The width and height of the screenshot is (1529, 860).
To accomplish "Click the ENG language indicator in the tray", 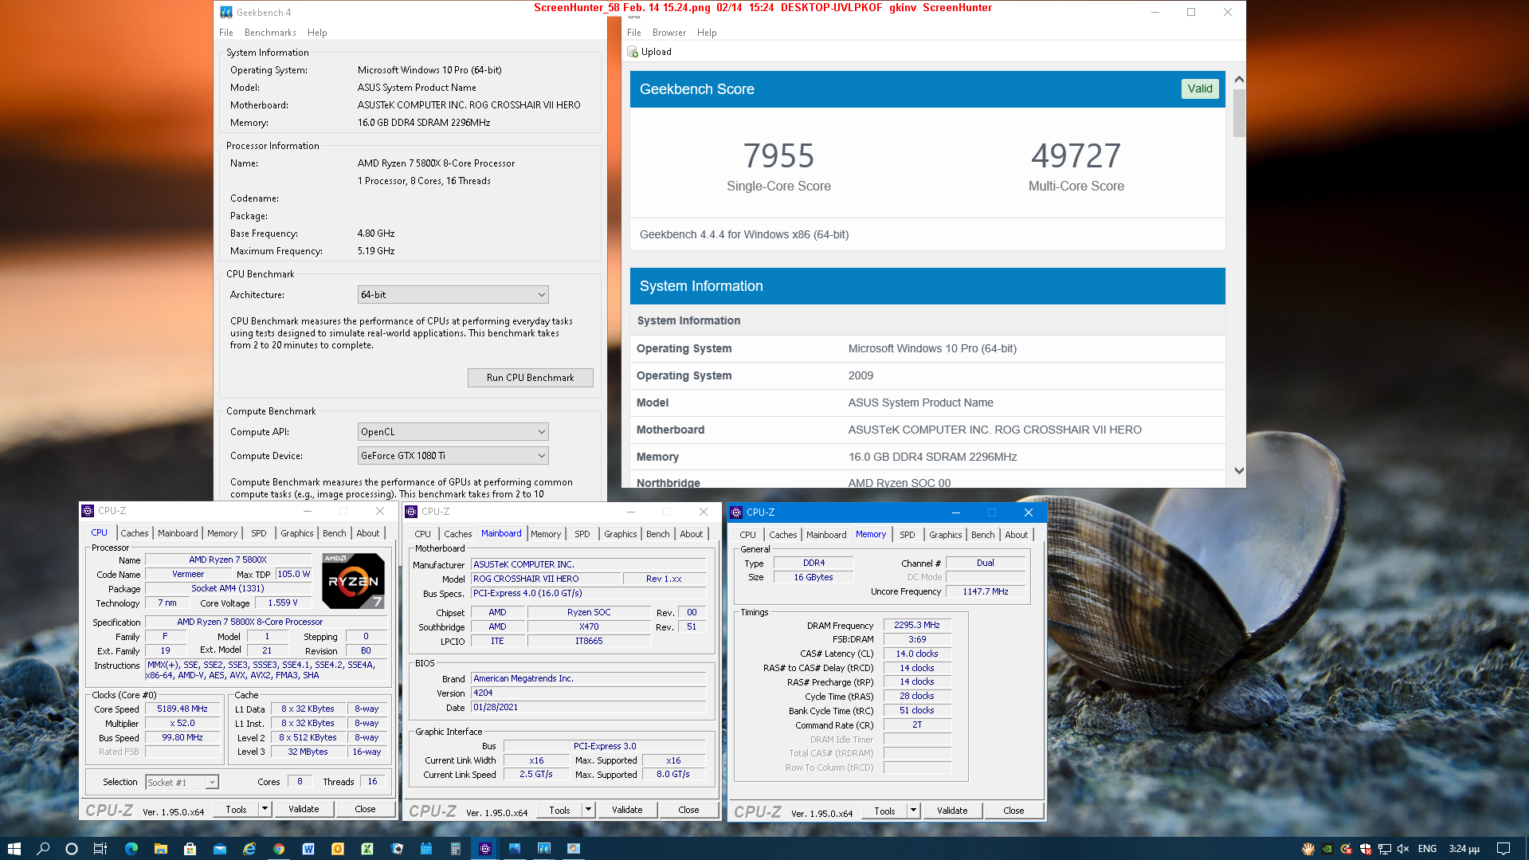I will 1427,849.
